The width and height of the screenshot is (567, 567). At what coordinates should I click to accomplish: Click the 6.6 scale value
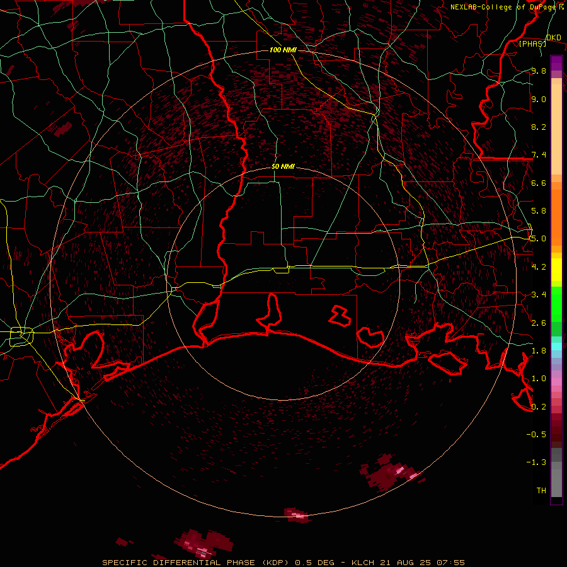539,183
